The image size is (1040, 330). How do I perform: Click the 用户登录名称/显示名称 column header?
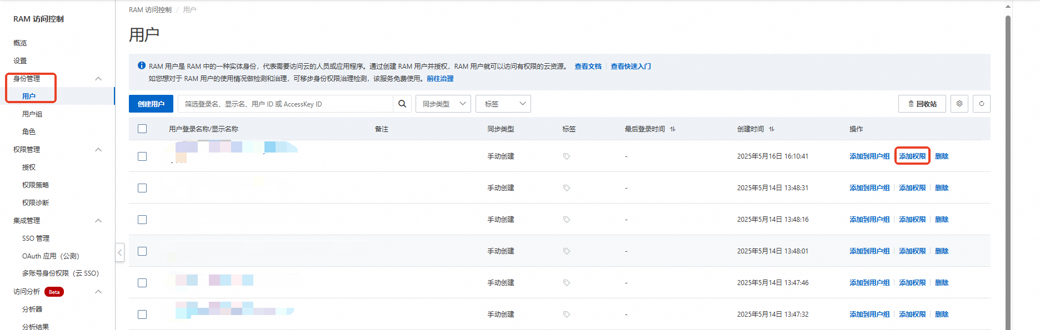tap(203, 129)
